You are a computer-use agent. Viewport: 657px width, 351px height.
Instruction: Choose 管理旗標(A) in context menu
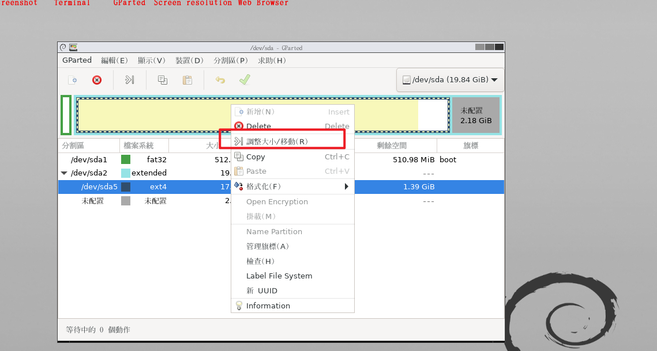[292, 246]
